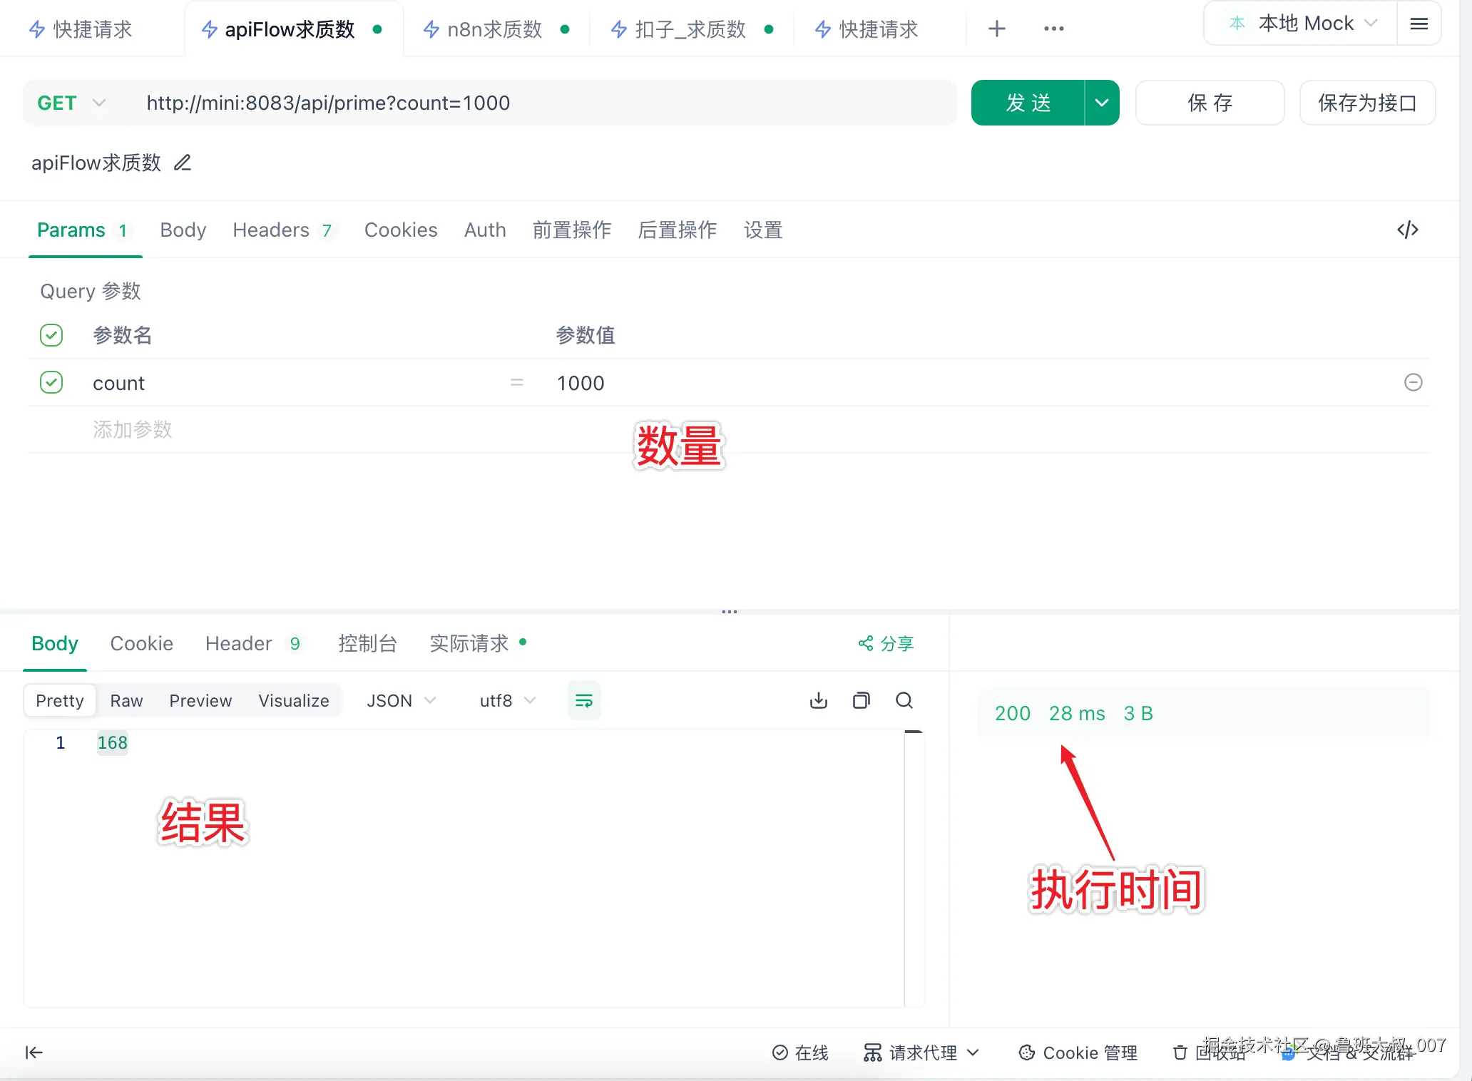The image size is (1472, 1081).
Task: Expand the send button dropdown arrow
Action: (x=1102, y=103)
